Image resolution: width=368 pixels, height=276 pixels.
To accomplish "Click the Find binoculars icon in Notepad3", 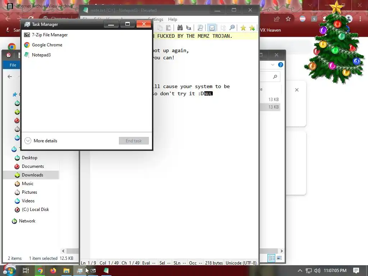I will [180, 28].
